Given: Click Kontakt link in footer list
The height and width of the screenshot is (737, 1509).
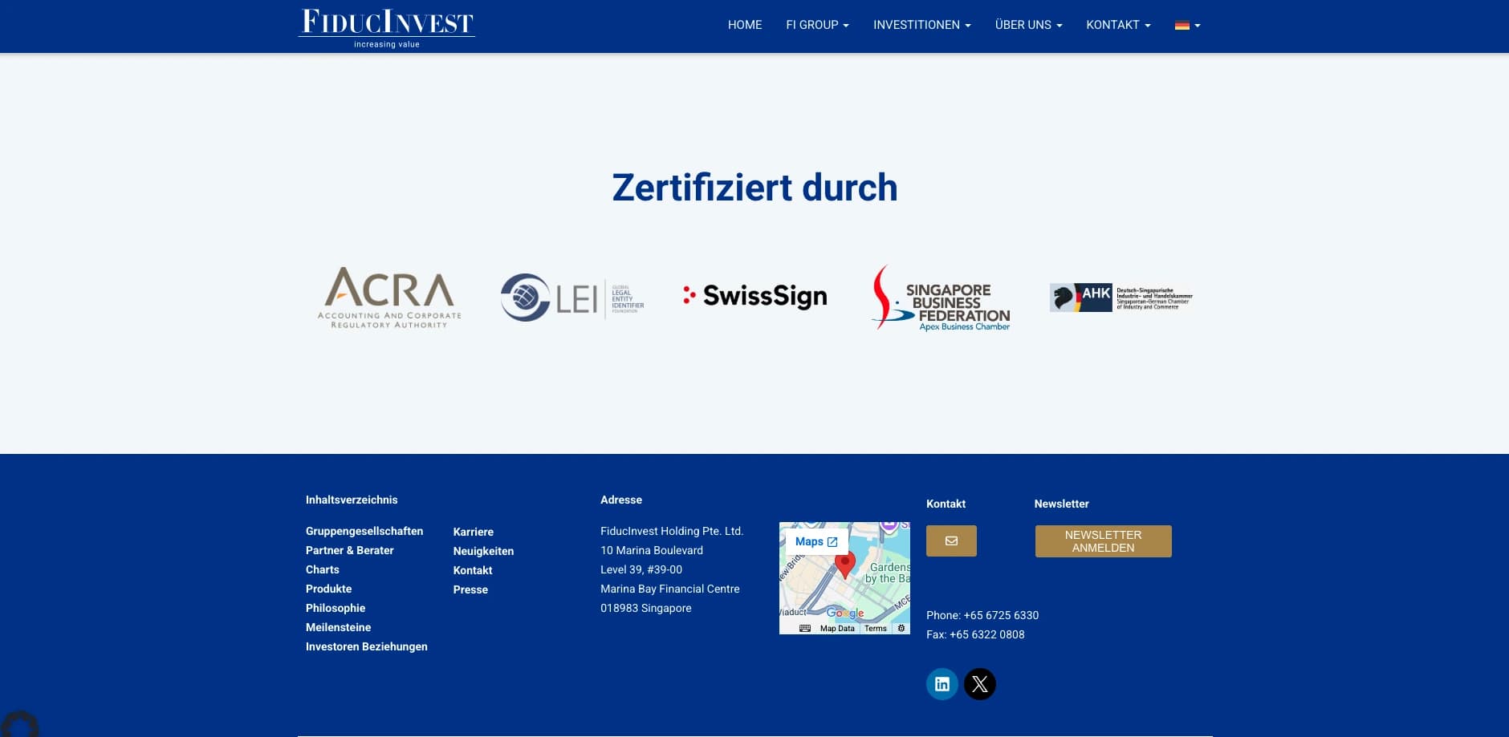Looking at the screenshot, I should point(473,570).
